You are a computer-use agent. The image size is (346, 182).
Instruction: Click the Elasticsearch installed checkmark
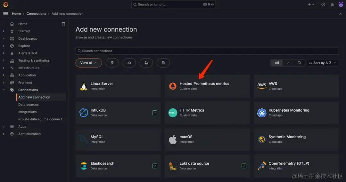tap(155, 166)
